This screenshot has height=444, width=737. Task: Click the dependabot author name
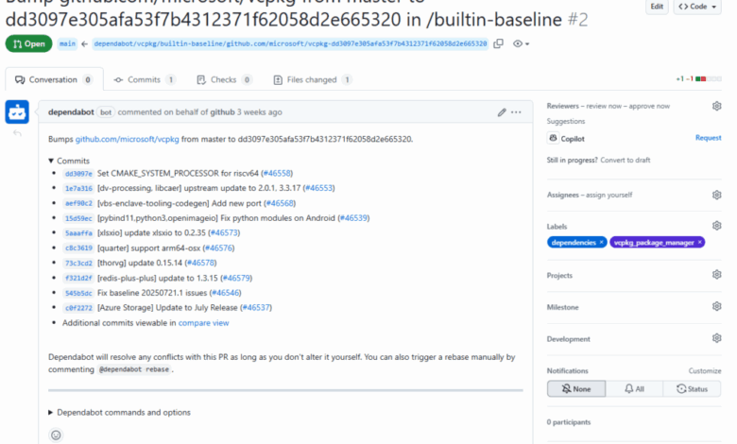[71, 112]
